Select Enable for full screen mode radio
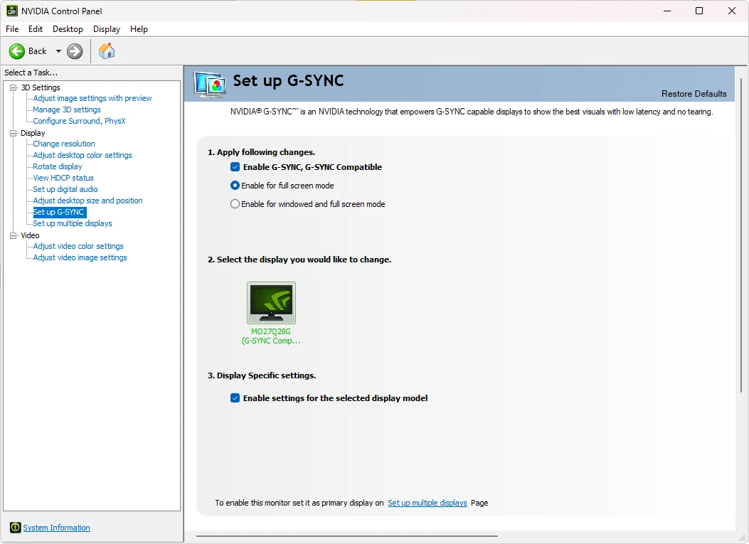Viewport: 749px width, 544px height. coord(235,186)
